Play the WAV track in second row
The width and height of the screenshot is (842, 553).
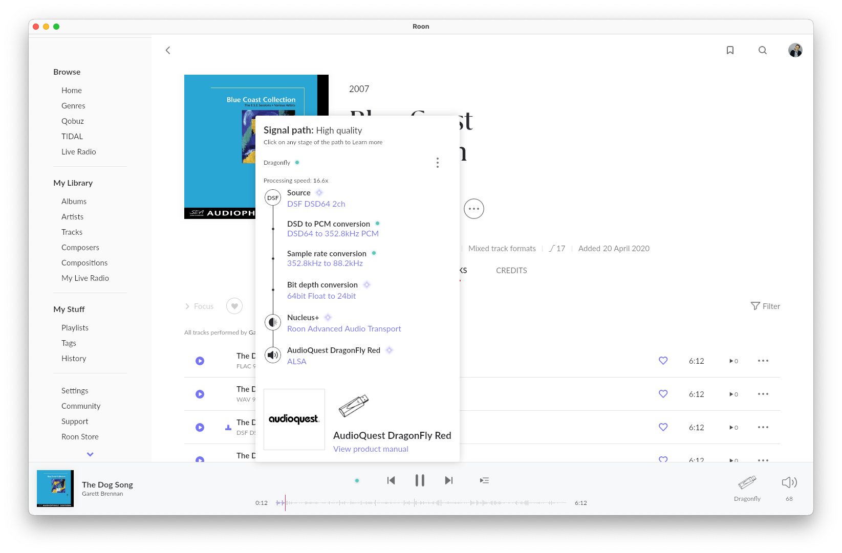click(200, 394)
